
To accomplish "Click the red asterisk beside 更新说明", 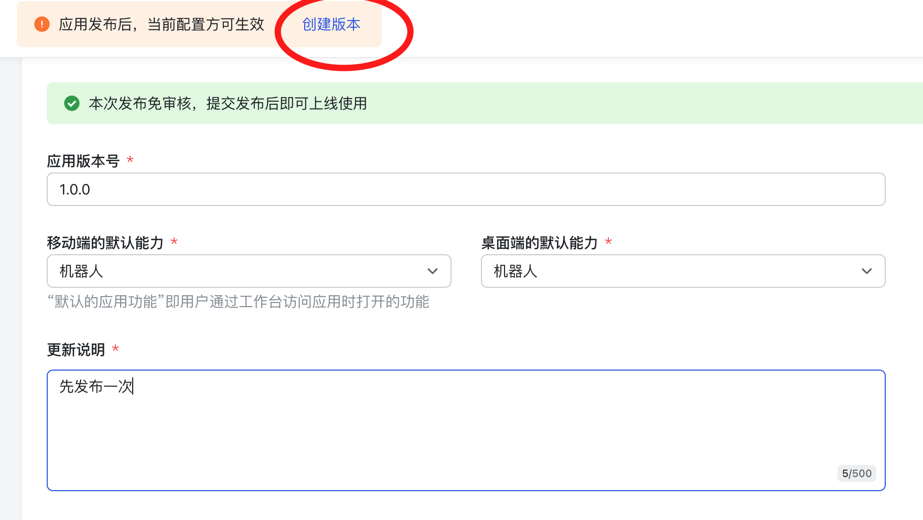I will (x=115, y=349).
